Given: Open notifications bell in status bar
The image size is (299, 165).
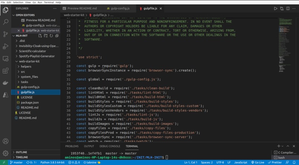Looking at the screenshot, I should 294,162.
